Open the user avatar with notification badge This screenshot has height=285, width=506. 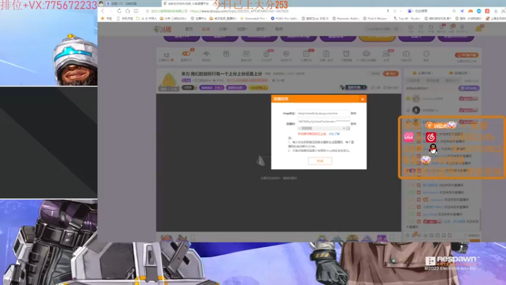pyautogui.click(x=479, y=28)
